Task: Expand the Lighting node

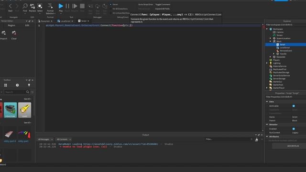Action: click(267, 63)
